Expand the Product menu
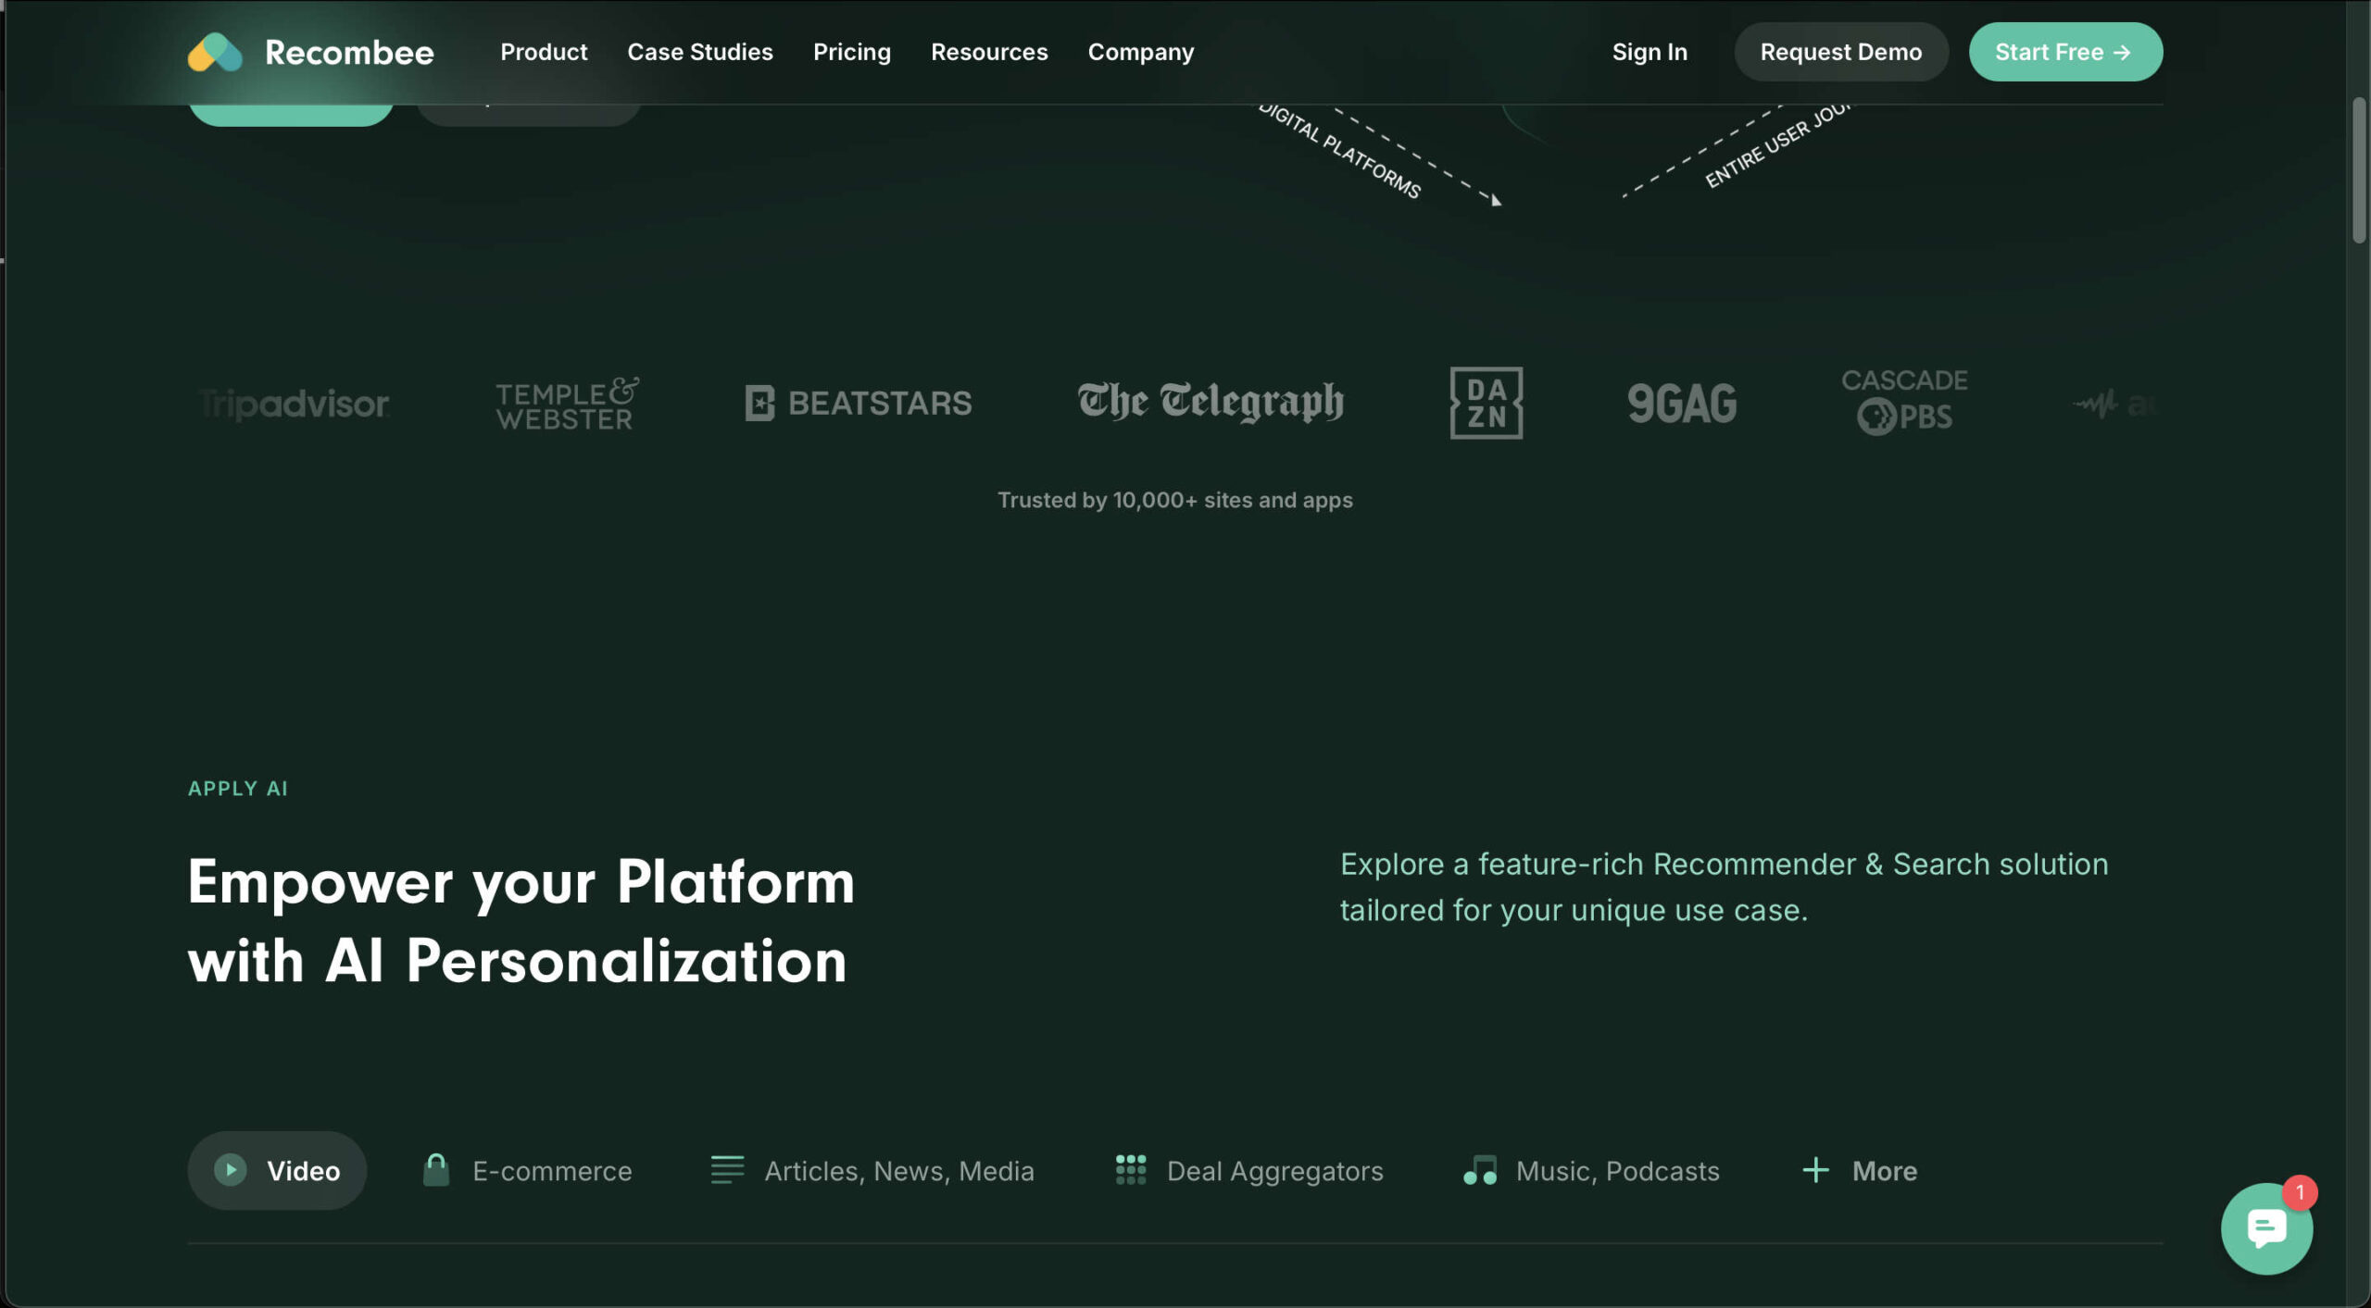The image size is (2371, 1308). tap(544, 52)
